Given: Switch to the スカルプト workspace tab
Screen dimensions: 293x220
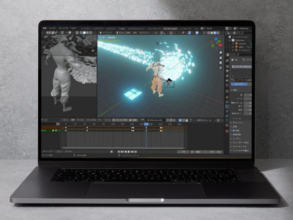Looking at the screenshot, I should tap(111, 29).
